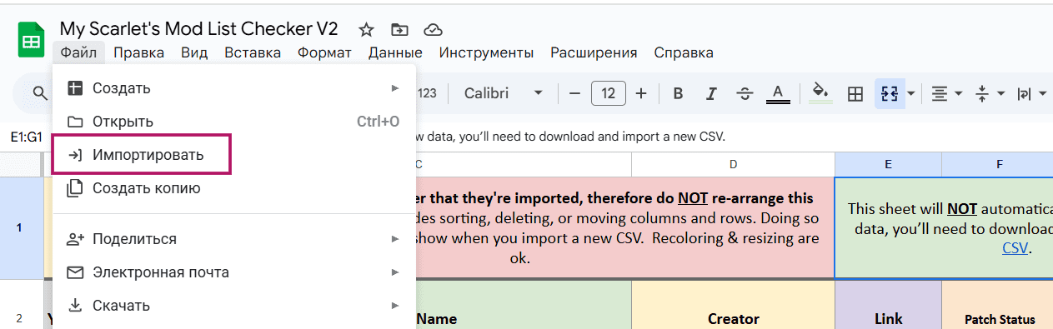The image size is (1053, 329).
Task: Apply fill color with paint bucket
Action: click(820, 93)
